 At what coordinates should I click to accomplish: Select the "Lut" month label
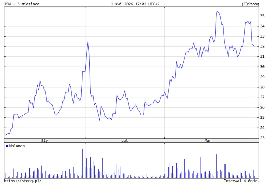(x=125, y=140)
